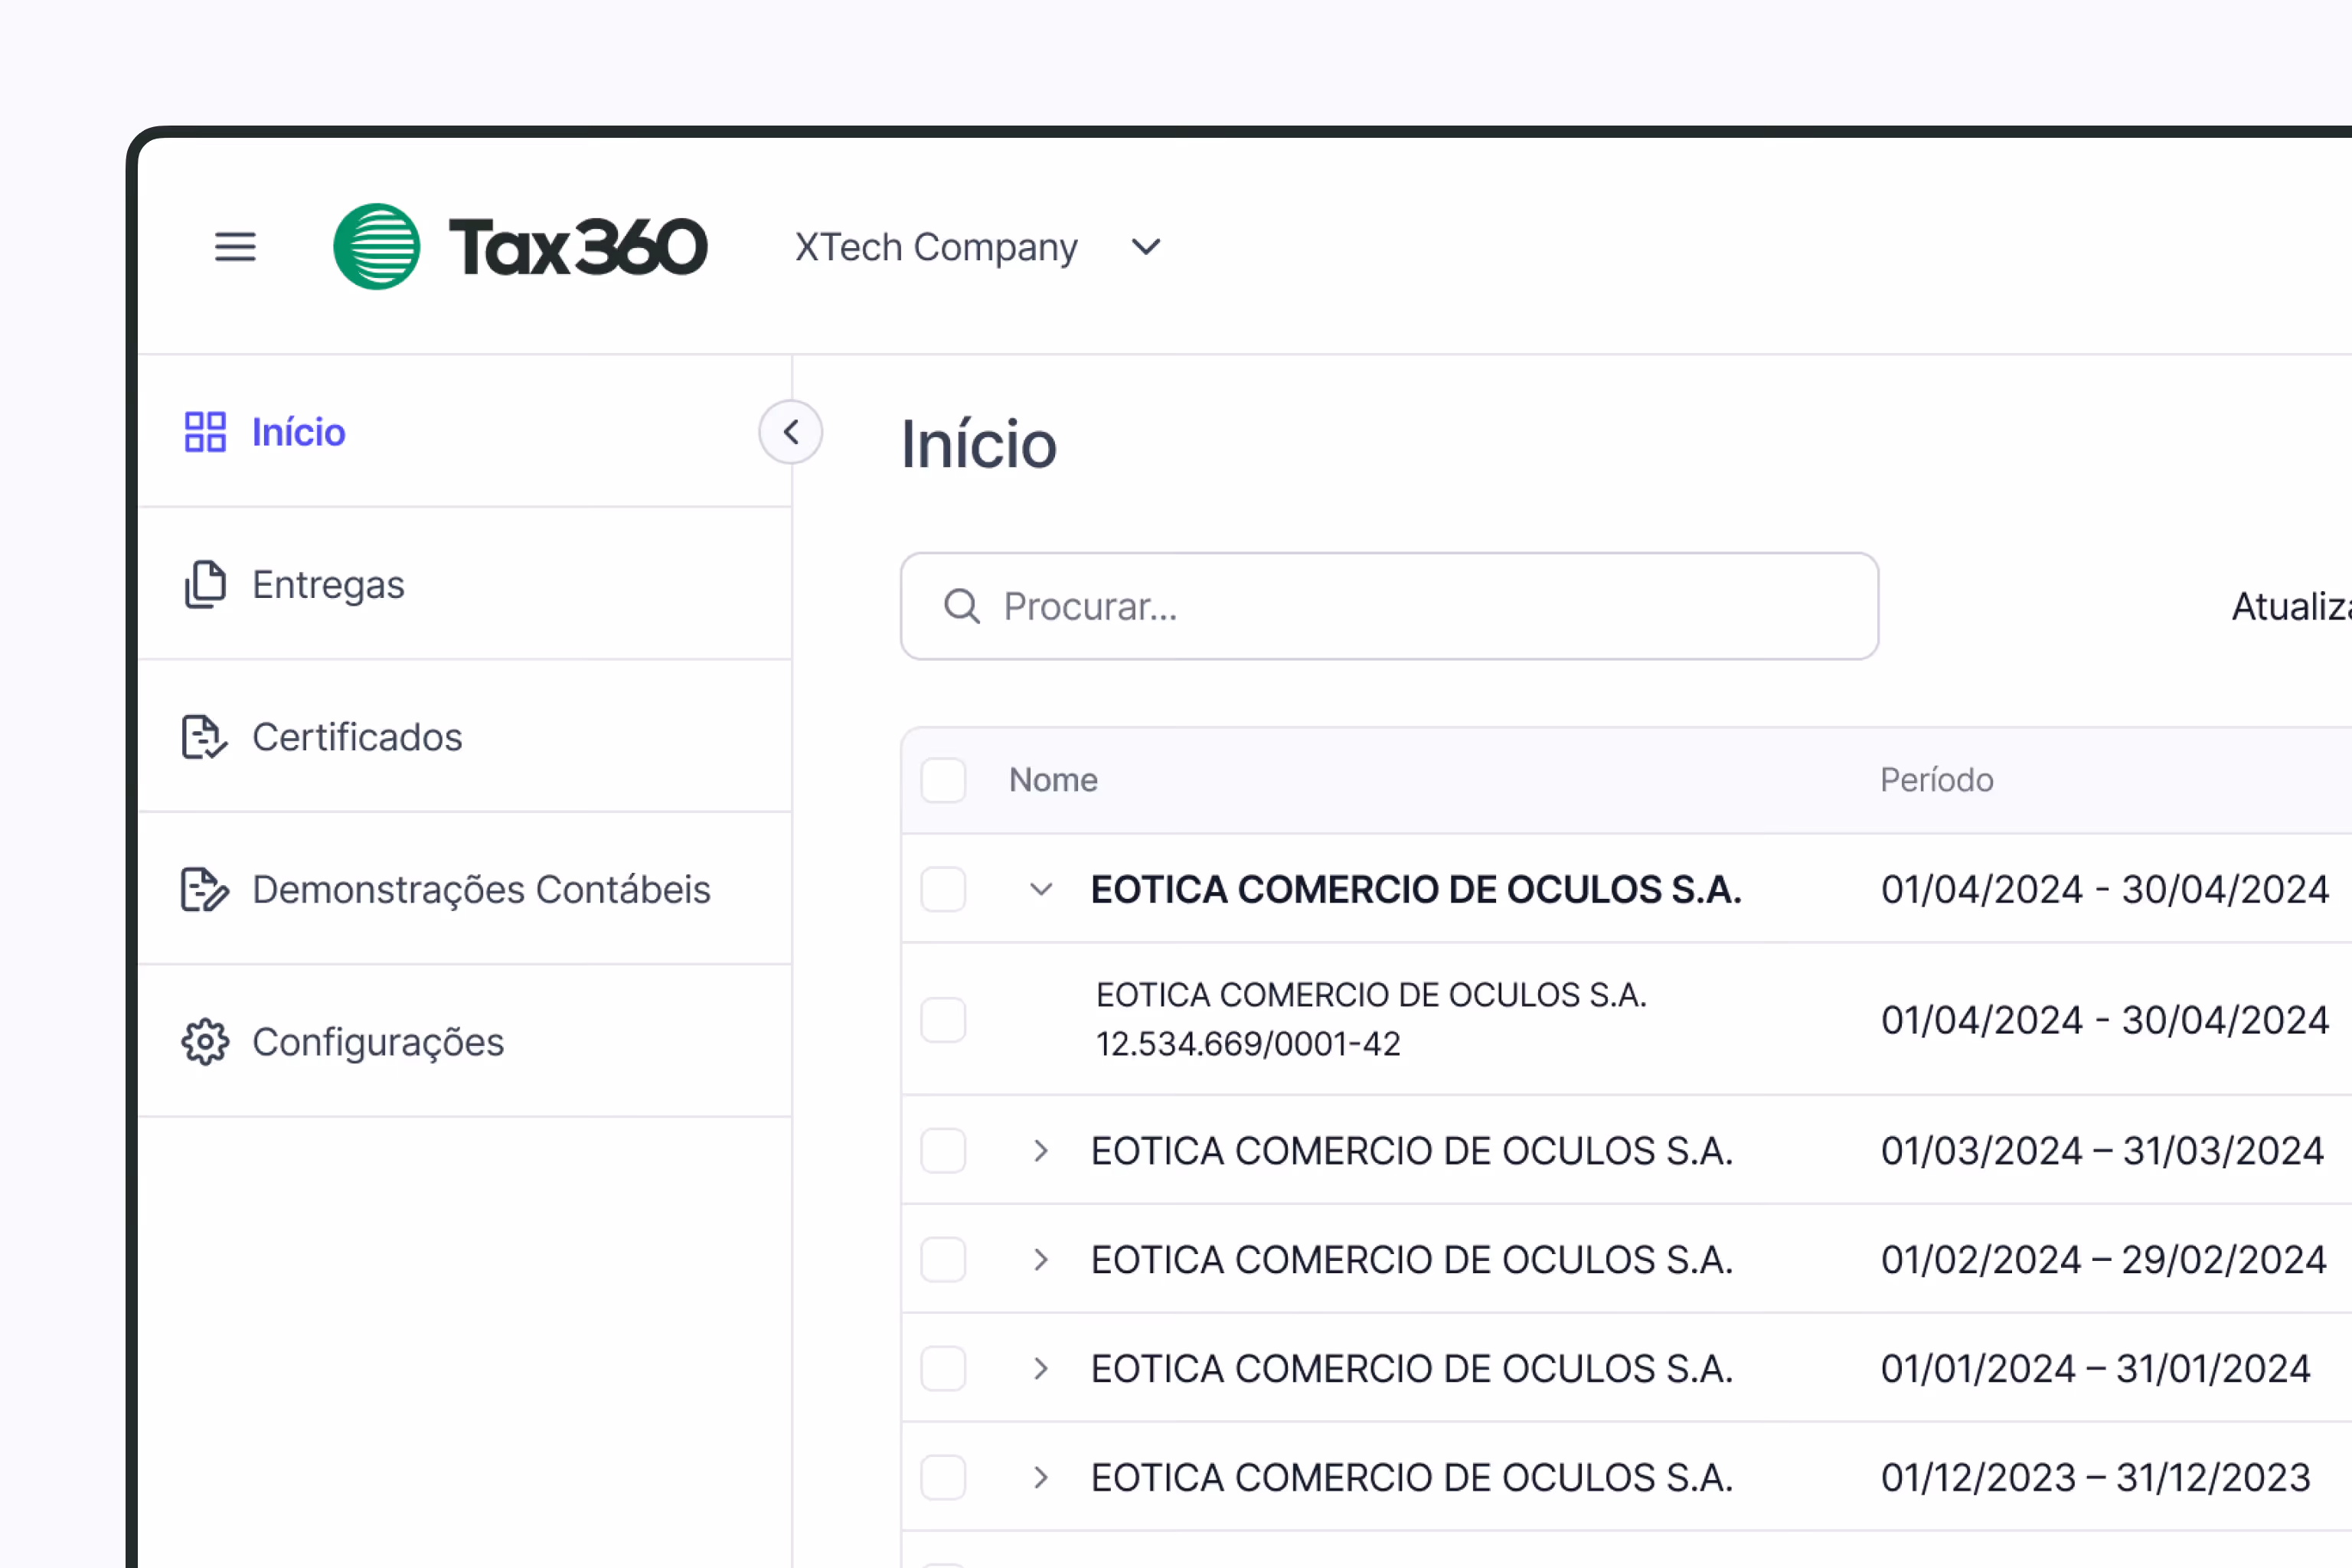Open Certificados via its certificate icon
The height and width of the screenshot is (1568, 2352).
(205, 738)
